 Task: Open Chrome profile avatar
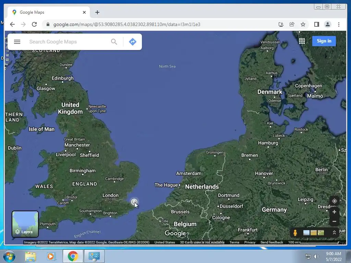coord(327,24)
